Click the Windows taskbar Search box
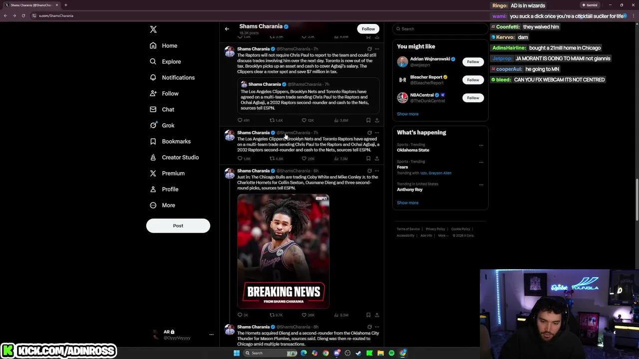639x359 pixels. click(270, 353)
